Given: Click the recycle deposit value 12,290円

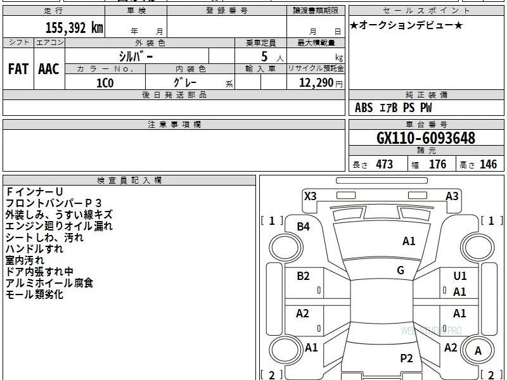Looking at the screenshot, I should tap(321, 83).
